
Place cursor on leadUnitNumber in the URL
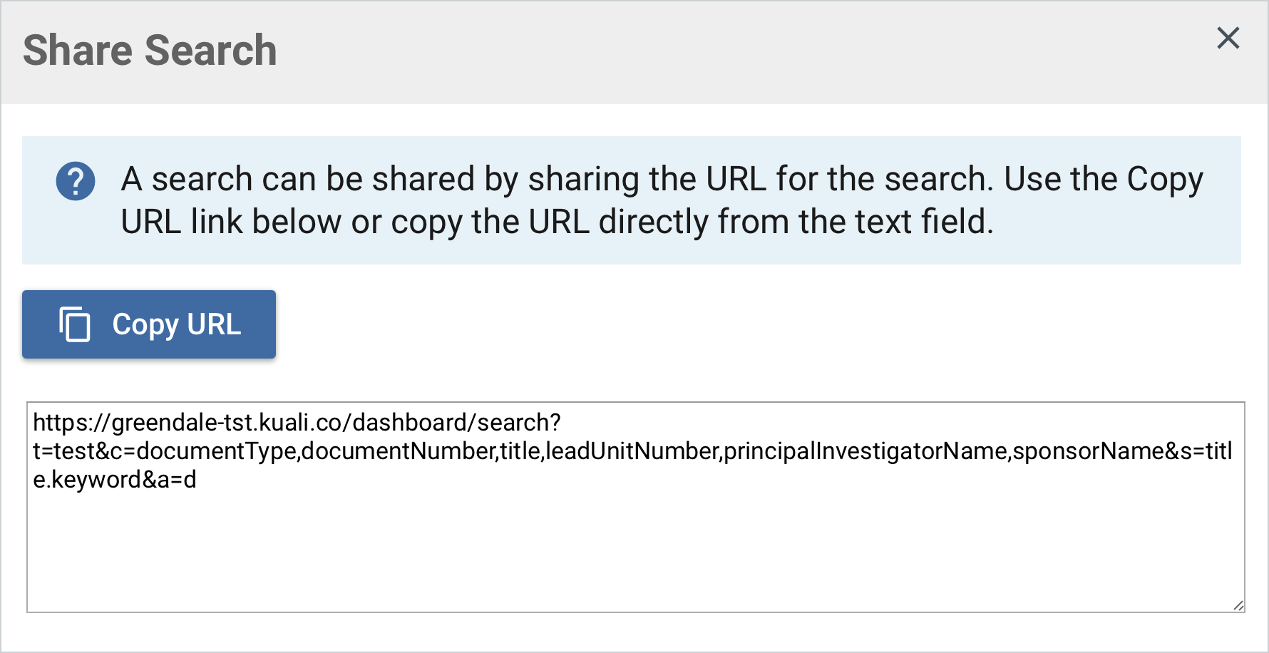point(632,451)
